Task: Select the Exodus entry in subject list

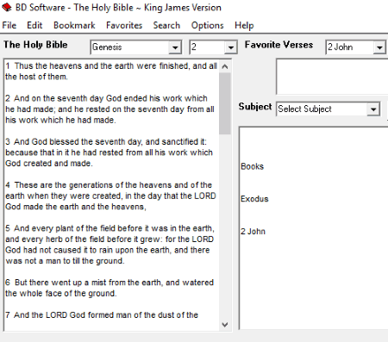Action: [254, 199]
